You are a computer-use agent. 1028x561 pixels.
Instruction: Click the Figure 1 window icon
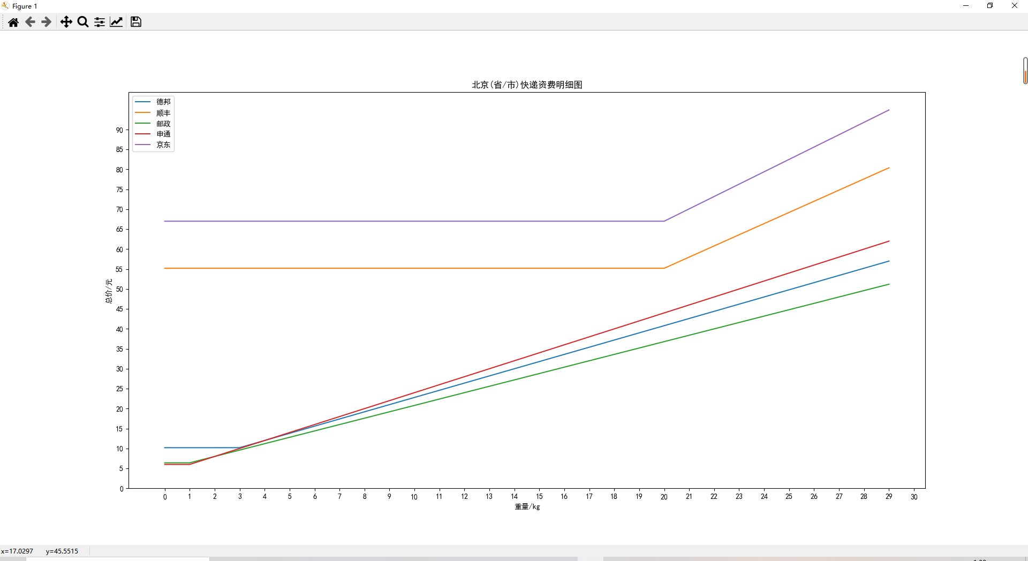(5, 6)
